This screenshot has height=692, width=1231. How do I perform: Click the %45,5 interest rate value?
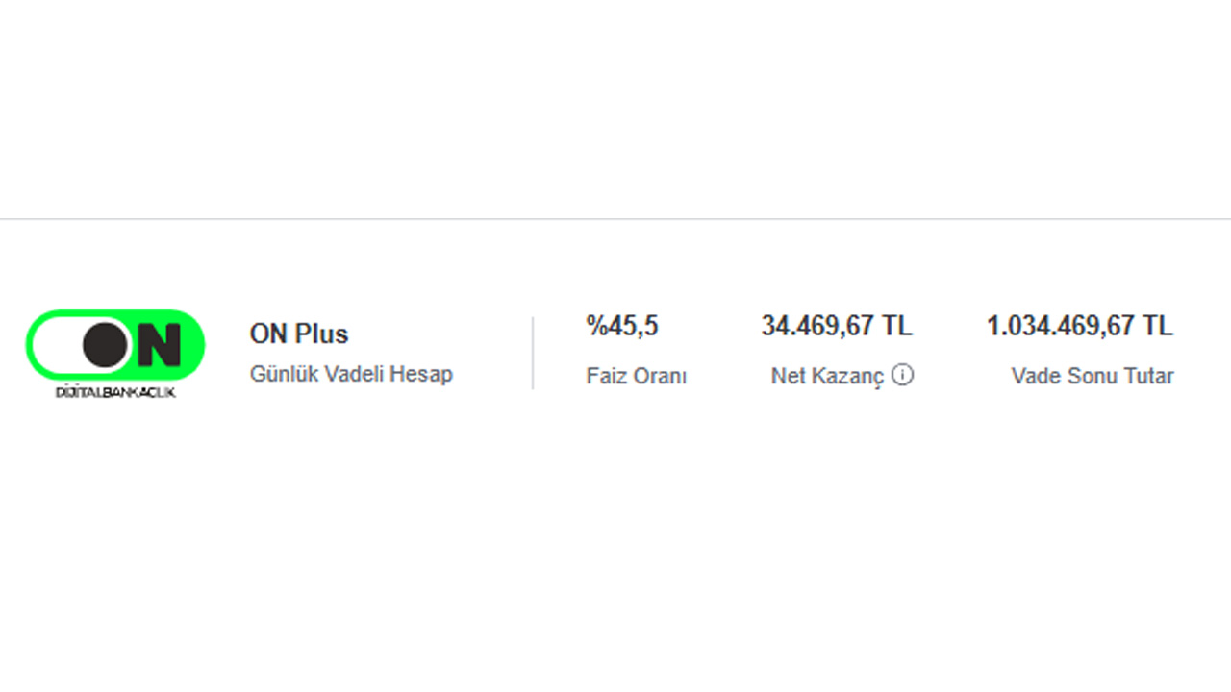pos(622,326)
